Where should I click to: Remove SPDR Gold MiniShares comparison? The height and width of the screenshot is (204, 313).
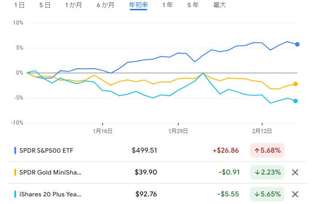(295, 172)
